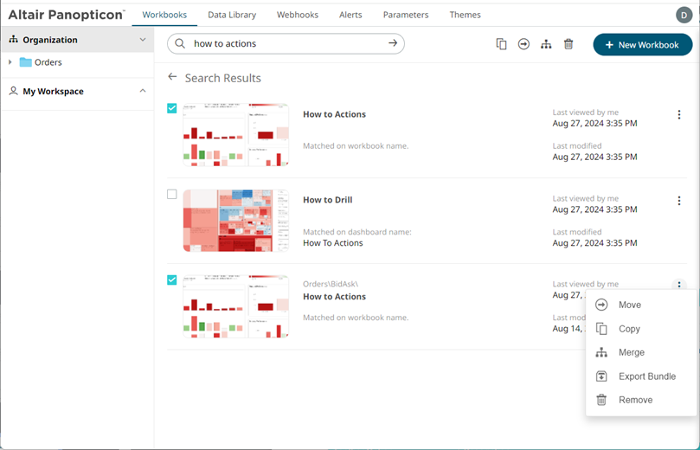The height and width of the screenshot is (450, 700).
Task: Go back using Search Results arrow
Action: click(x=172, y=77)
